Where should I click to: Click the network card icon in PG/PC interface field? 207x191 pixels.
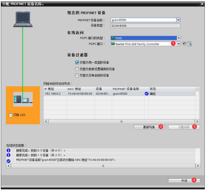click(113, 44)
